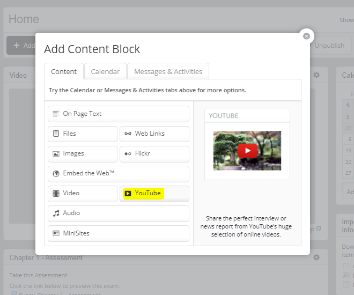354x295 pixels.
Task: Select day 13 in background calendar
Action: coord(348,151)
